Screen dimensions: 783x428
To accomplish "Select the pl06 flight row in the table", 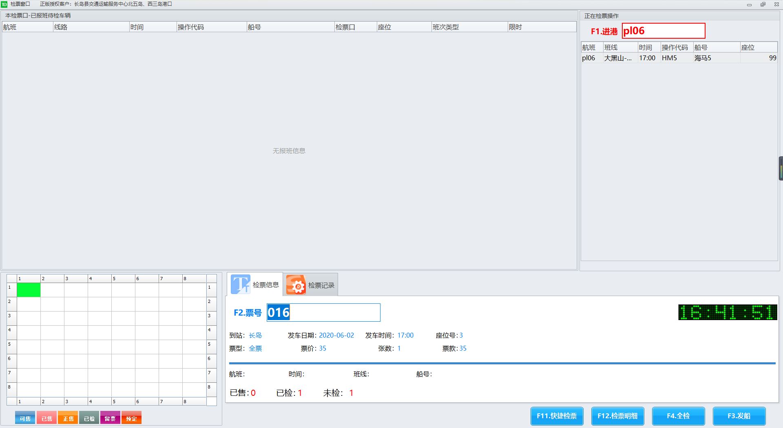I will (x=679, y=58).
